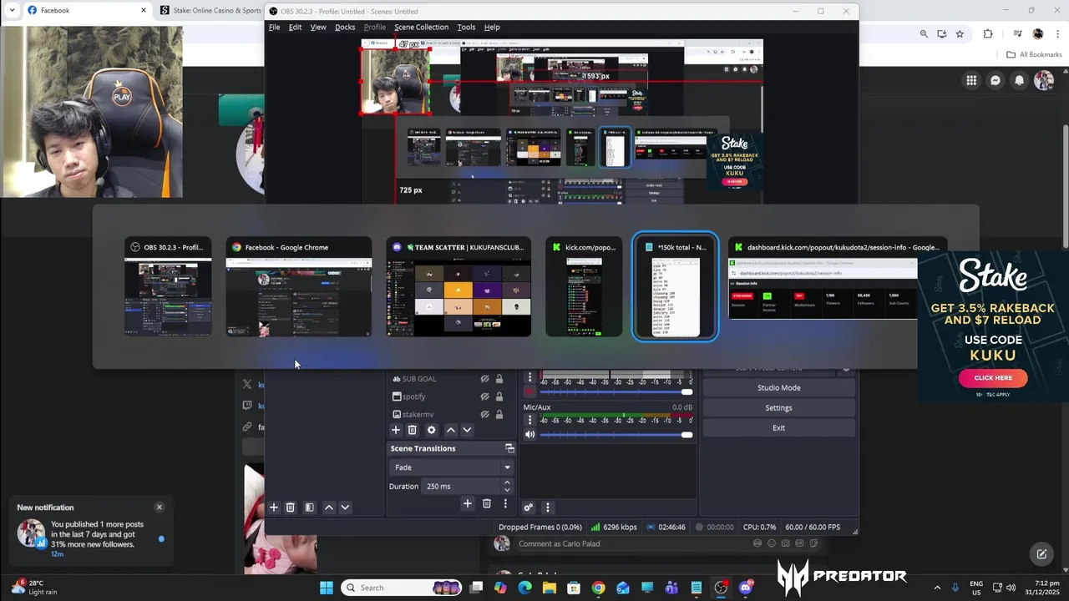The image size is (1069, 601).
Task: Unlock the SUB GOAL source
Action: point(499,379)
